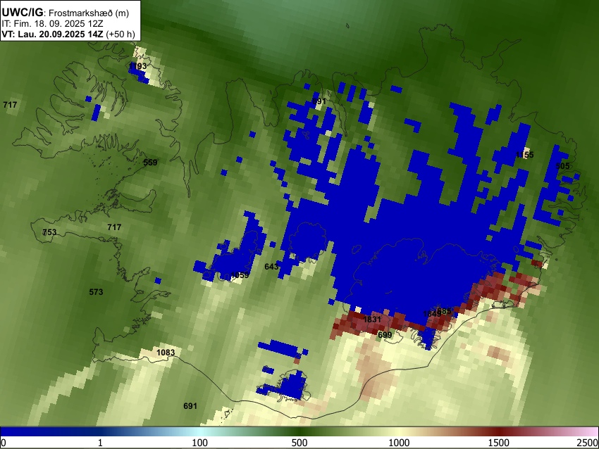Click the "559" map value
The image size is (599, 449).
[150, 163]
